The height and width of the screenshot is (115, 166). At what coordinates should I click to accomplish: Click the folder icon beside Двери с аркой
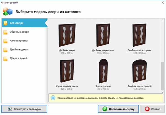tap(6, 59)
